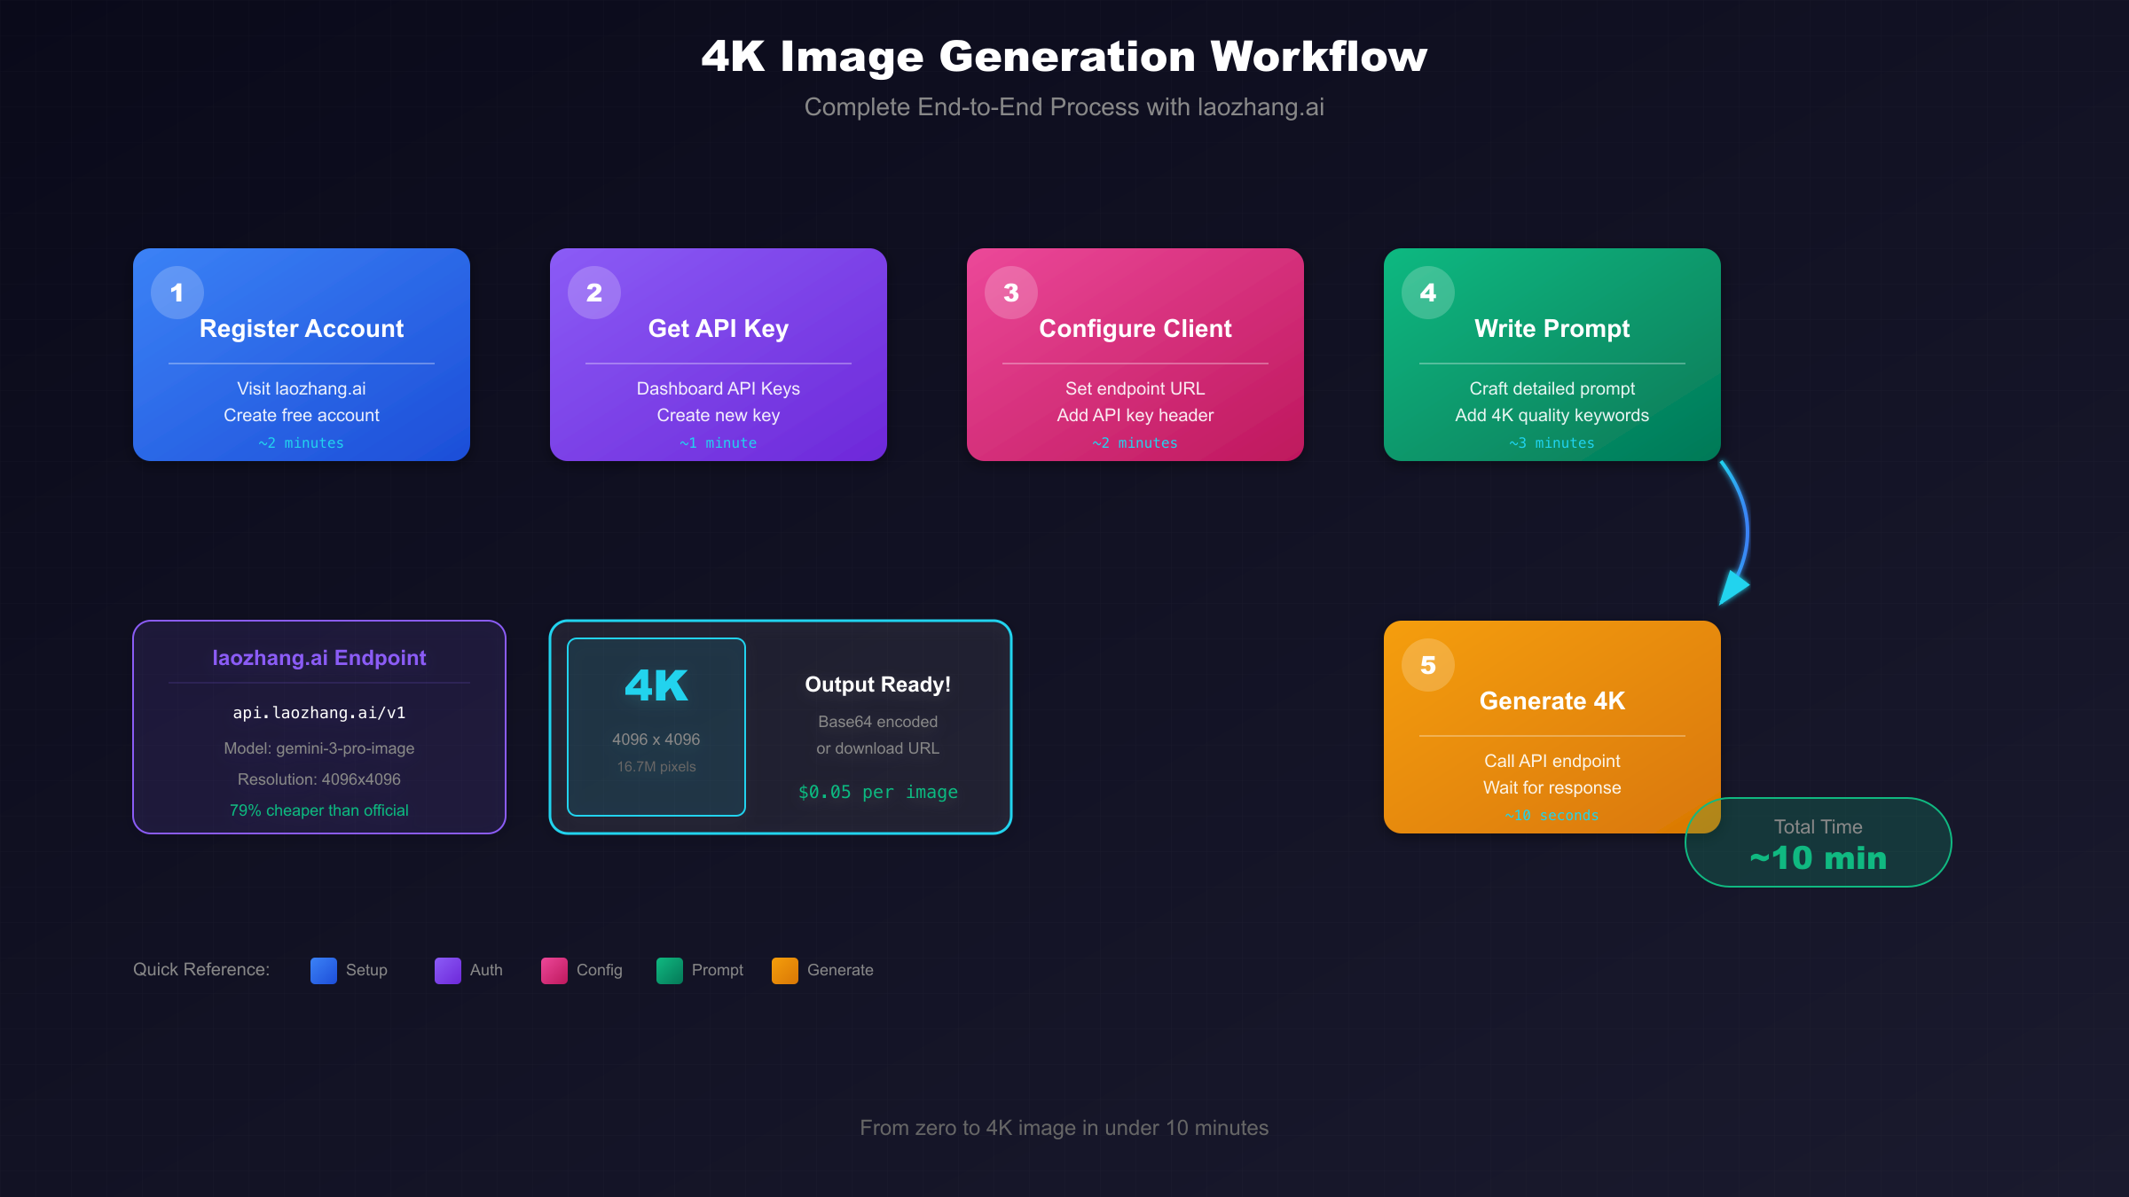Select the Configure Client step card

point(1135,355)
